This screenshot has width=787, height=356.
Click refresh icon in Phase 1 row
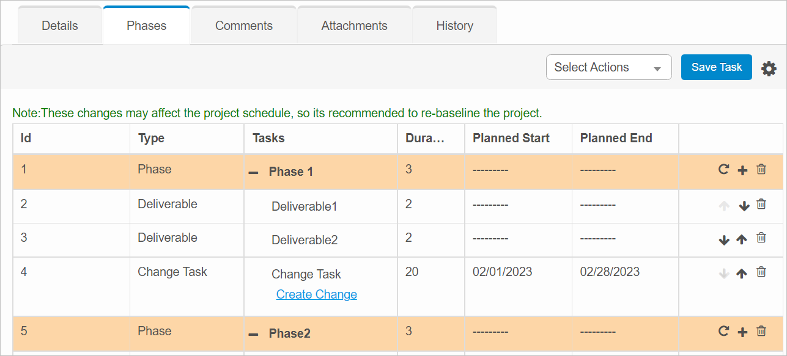pos(723,170)
